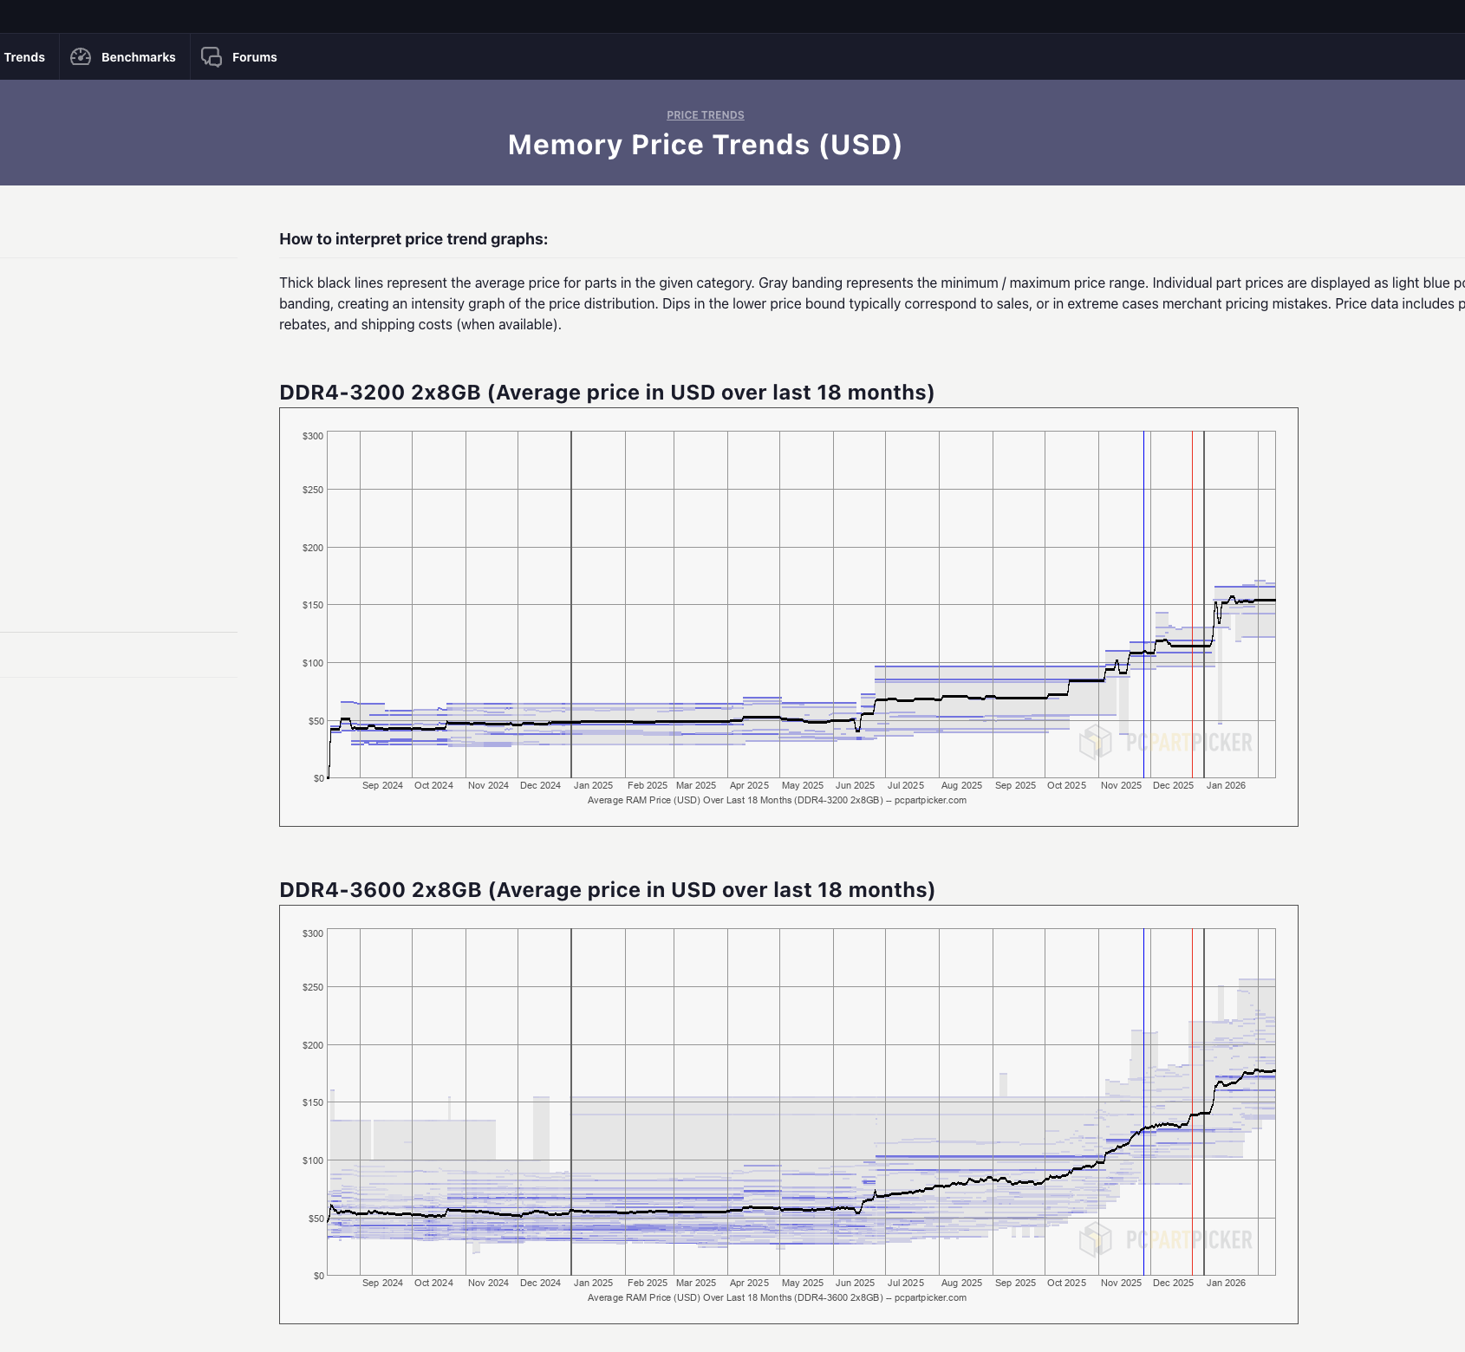Select the 'How to interpret price trend graphs' heading
This screenshot has width=1465, height=1352.
(413, 239)
